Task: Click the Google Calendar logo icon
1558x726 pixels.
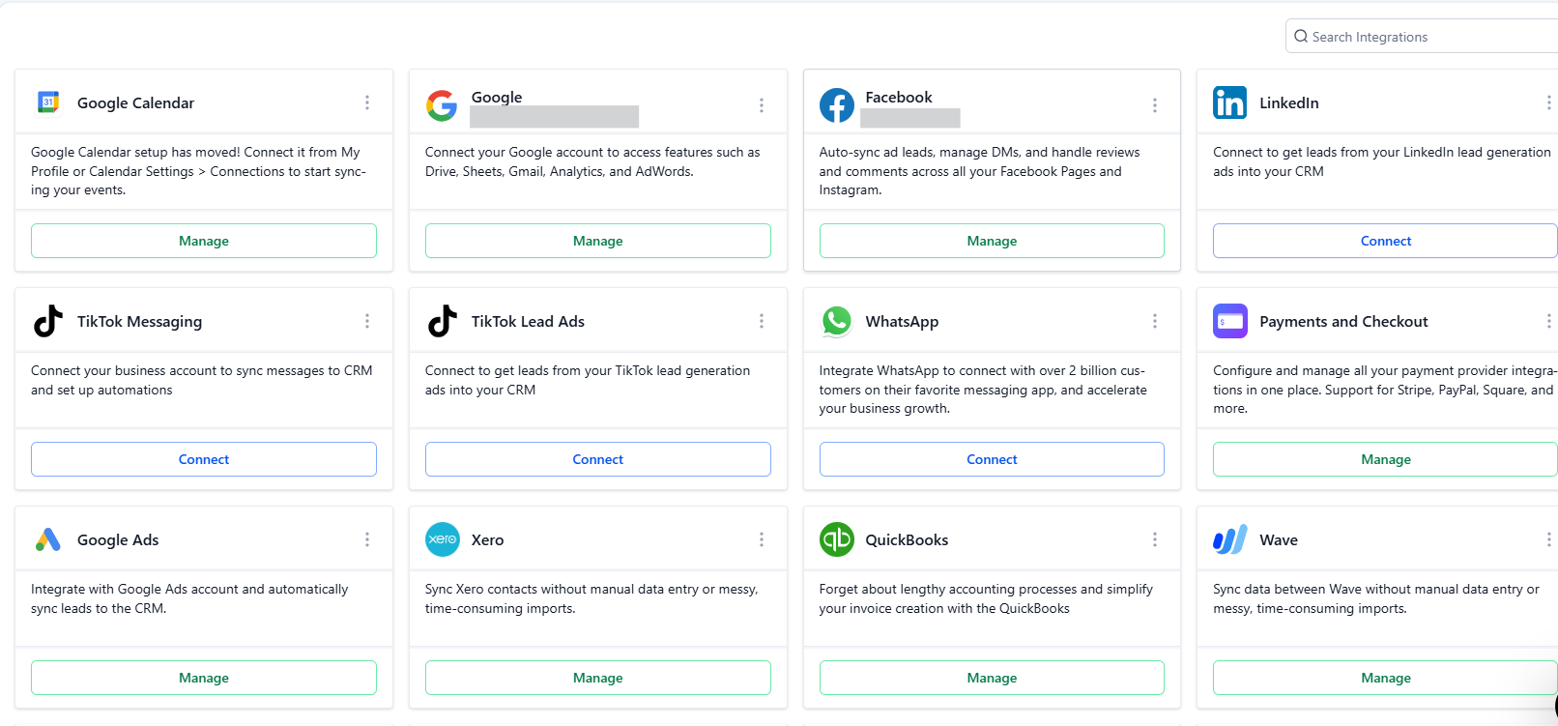Action: click(48, 102)
